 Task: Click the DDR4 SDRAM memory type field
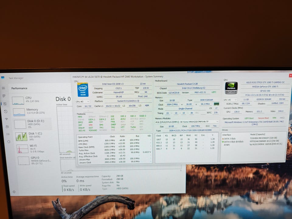click(x=206, y=100)
